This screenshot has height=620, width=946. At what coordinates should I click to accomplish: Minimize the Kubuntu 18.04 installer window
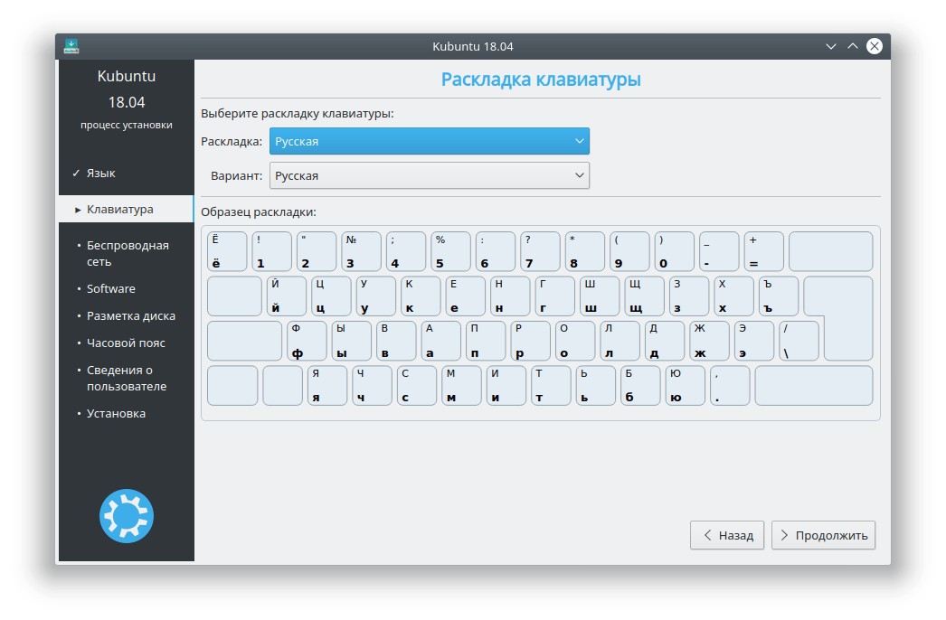coord(830,46)
